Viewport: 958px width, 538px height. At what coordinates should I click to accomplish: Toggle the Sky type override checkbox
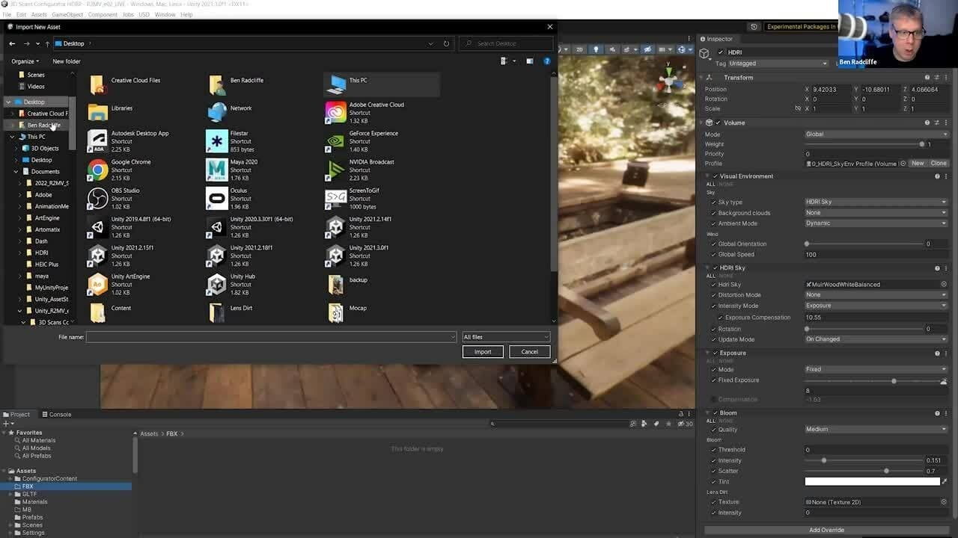tap(713, 202)
